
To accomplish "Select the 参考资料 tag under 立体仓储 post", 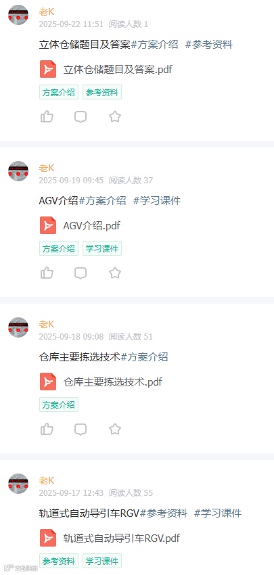I will pos(102,93).
